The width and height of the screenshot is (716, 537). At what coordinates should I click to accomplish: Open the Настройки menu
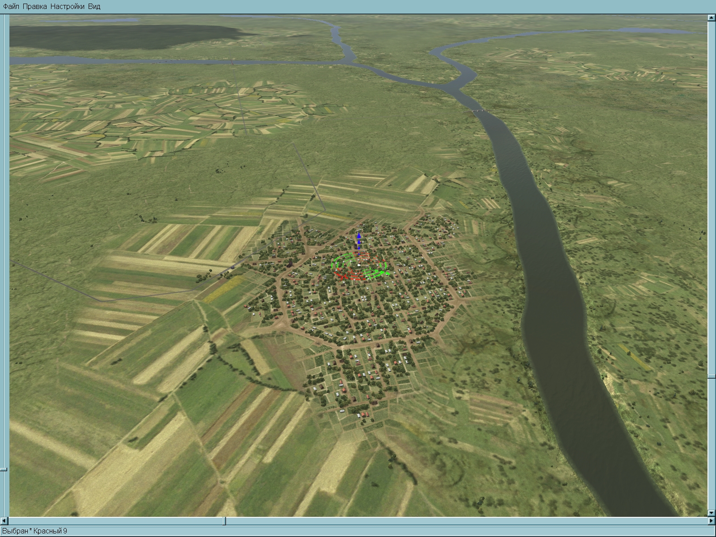coord(67,6)
